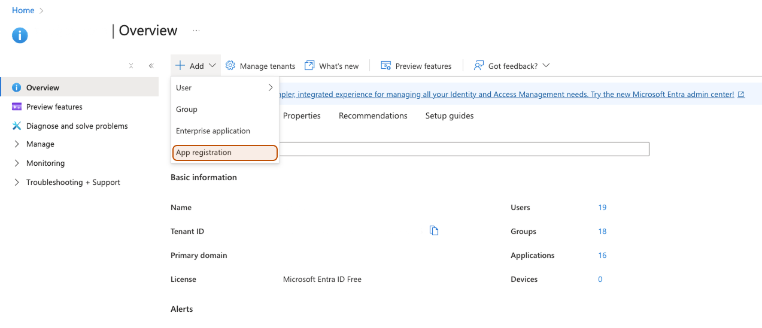762x328 pixels.
Task: Collapse sidebar with double chevron icon
Action: tap(151, 66)
